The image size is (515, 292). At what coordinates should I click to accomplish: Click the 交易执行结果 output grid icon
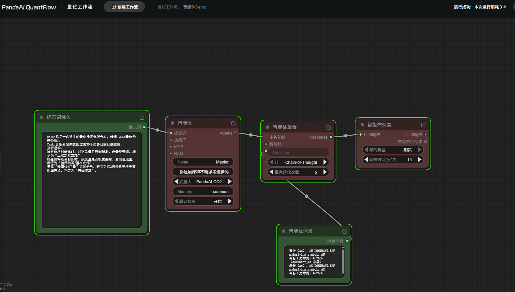pyautogui.click(x=425, y=141)
